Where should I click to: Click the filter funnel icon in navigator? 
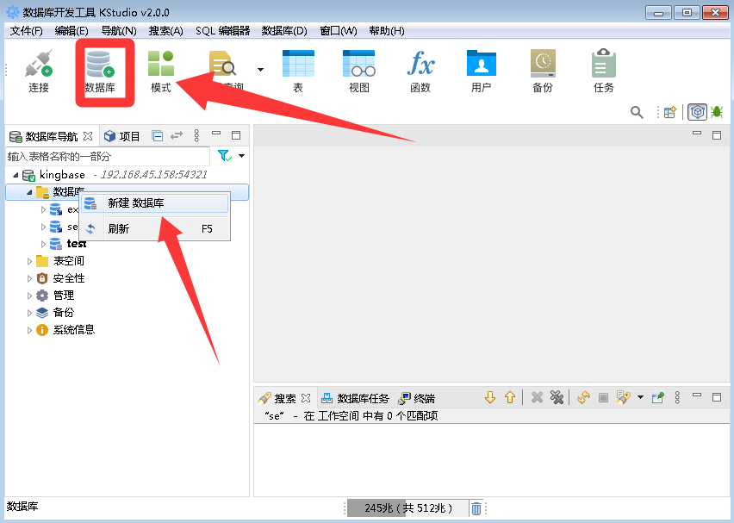point(225,155)
